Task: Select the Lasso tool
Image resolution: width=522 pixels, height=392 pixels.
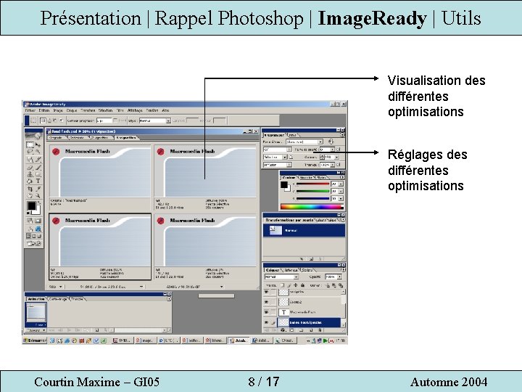Action: (30, 152)
